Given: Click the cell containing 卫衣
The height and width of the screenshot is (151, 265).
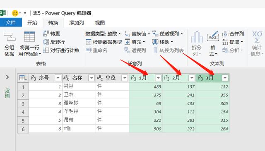Looking at the screenshot, I should pos(79,95).
